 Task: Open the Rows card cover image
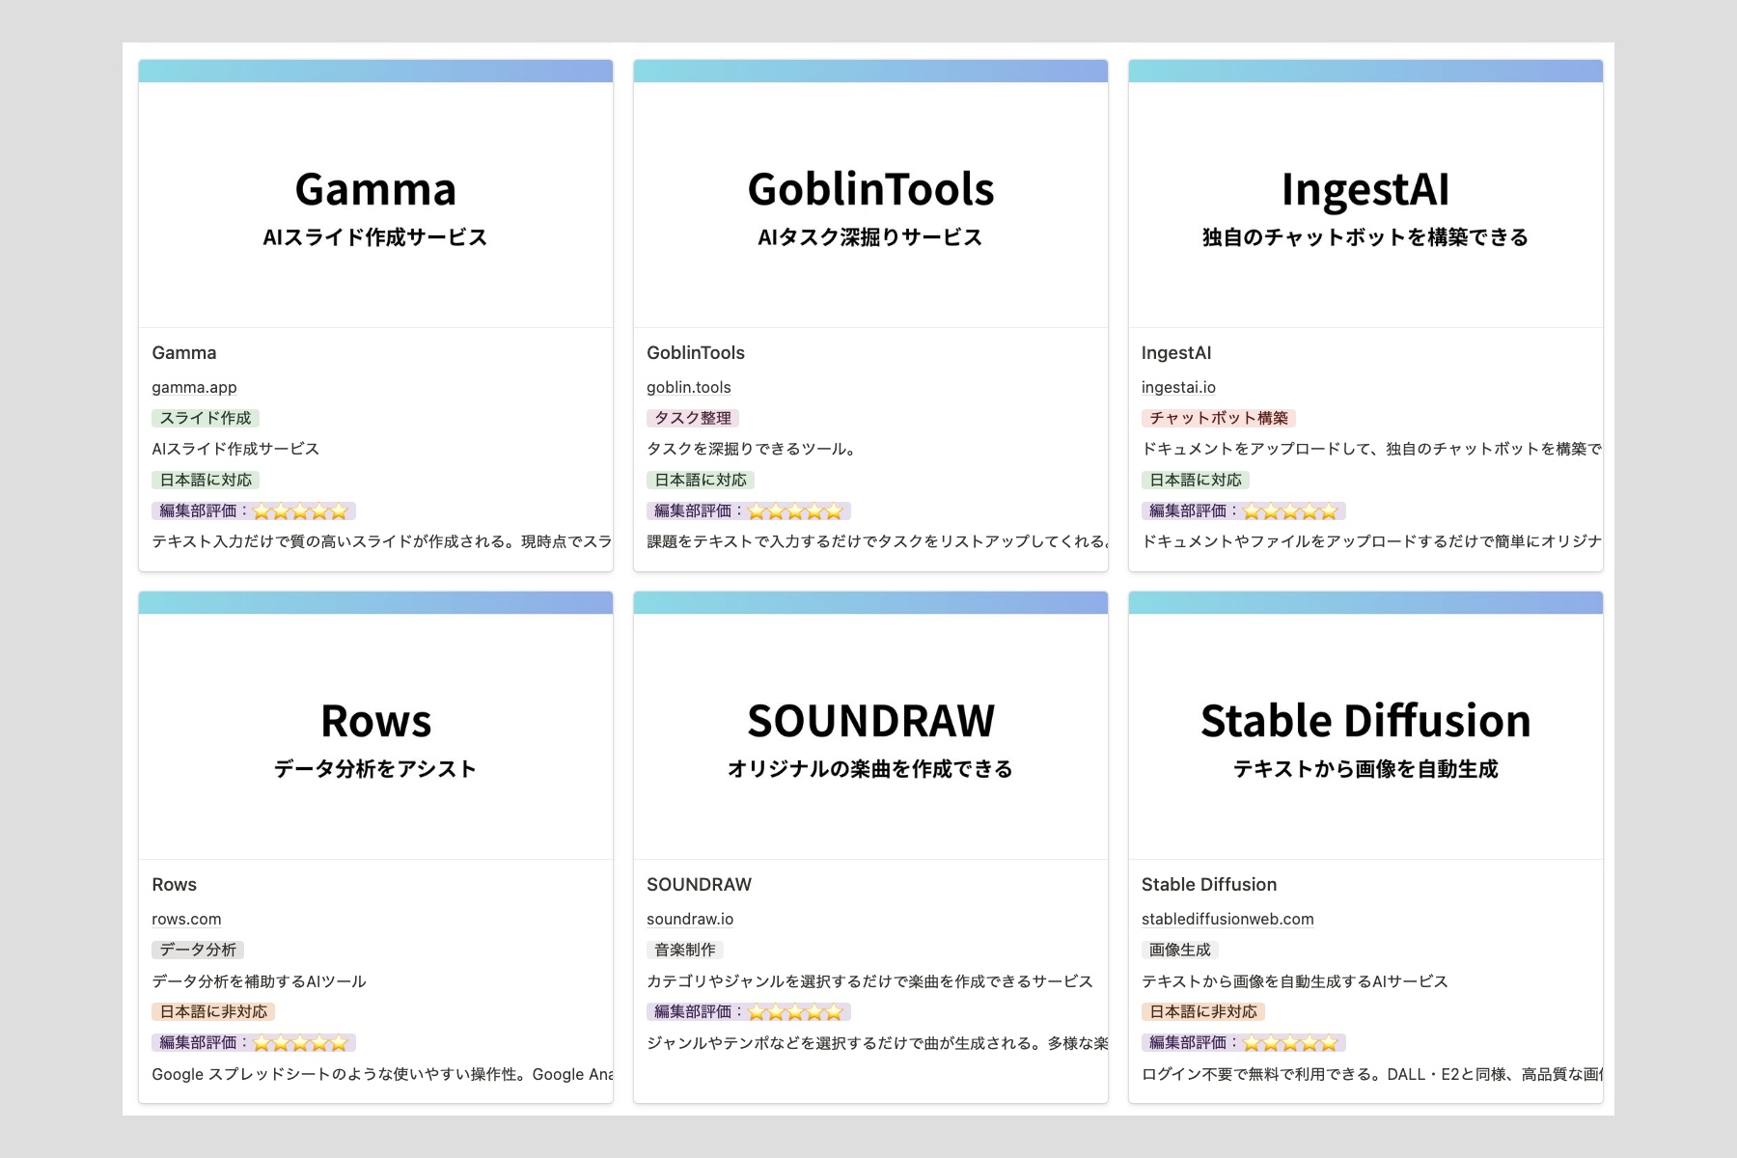(375, 726)
